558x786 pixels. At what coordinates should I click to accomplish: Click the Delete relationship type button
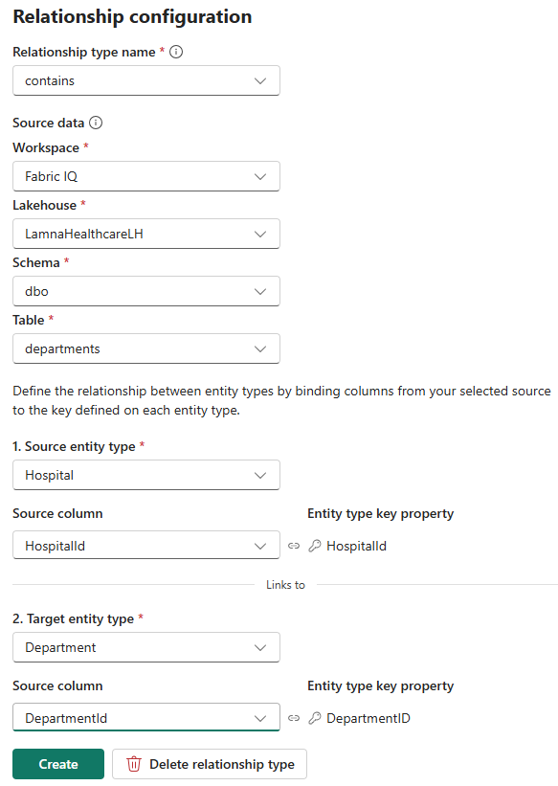pos(209,764)
